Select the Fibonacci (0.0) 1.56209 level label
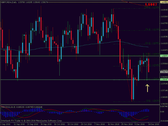168x126 pixels. (x=153, y=101)
